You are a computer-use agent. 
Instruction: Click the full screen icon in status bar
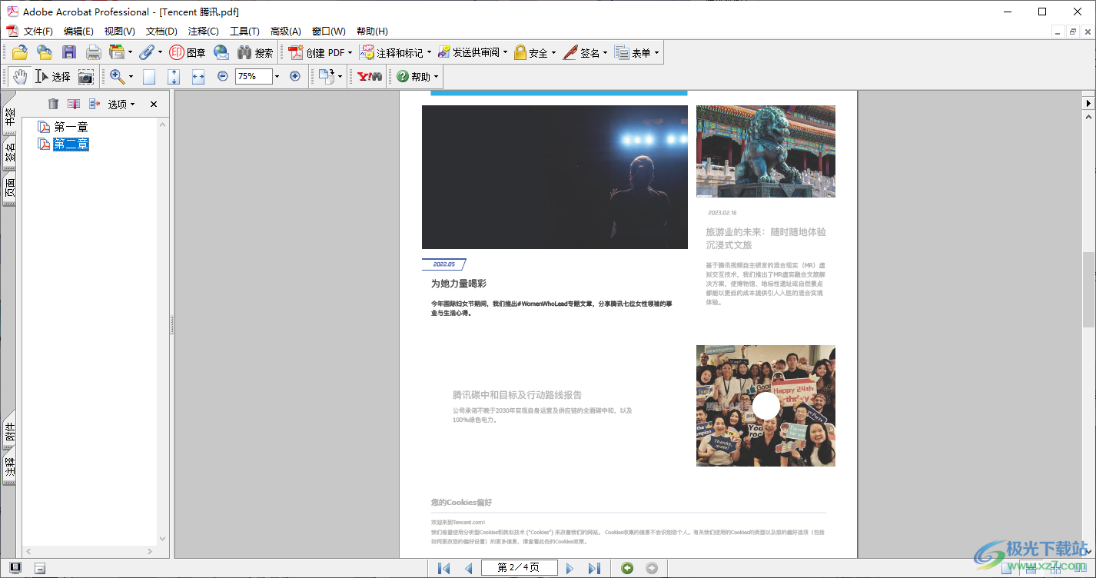click(15, 568)
